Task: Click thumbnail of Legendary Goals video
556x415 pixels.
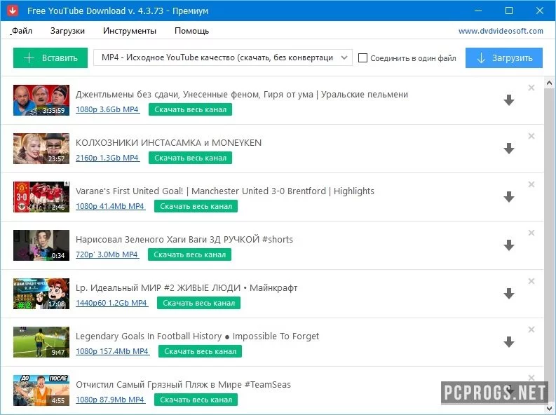Action: (41, 342)
